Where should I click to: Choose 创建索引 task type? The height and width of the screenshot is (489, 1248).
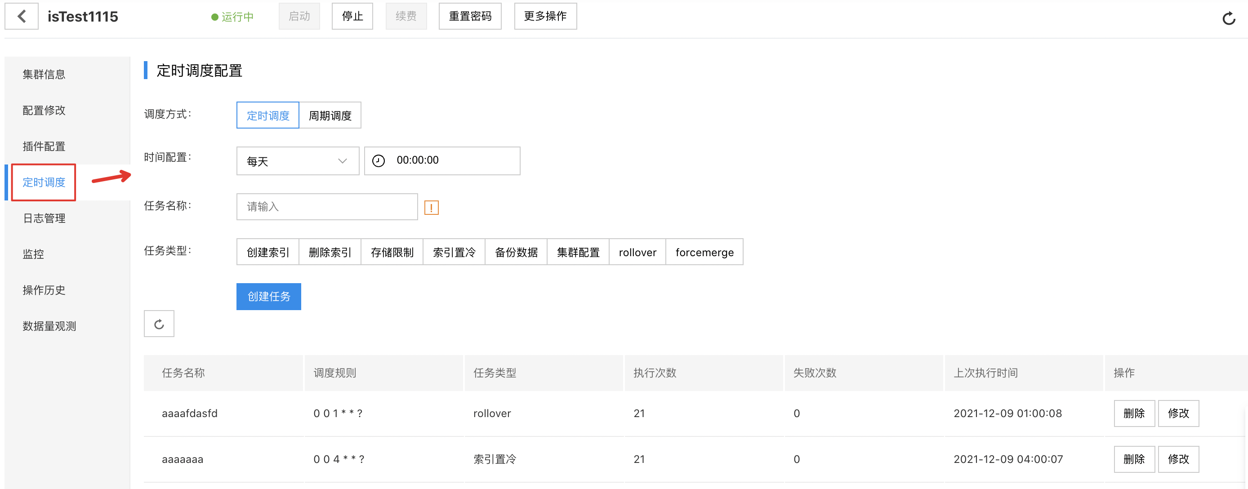pyautogui.click(x=268, y=252)
